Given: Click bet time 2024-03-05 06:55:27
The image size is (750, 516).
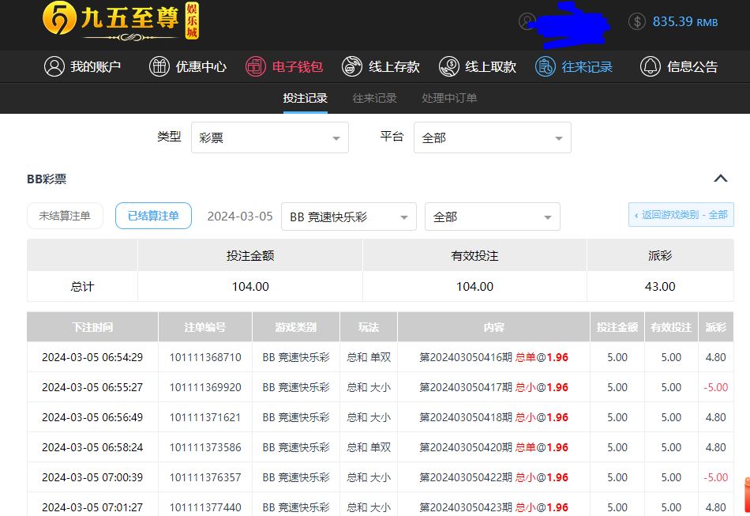Looking at the screenshot, I should click(92, 388).
